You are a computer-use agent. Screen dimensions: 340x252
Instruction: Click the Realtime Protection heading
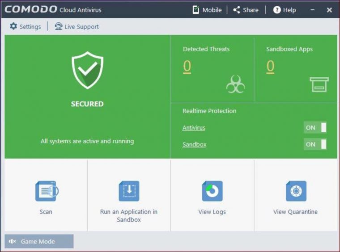209,111
